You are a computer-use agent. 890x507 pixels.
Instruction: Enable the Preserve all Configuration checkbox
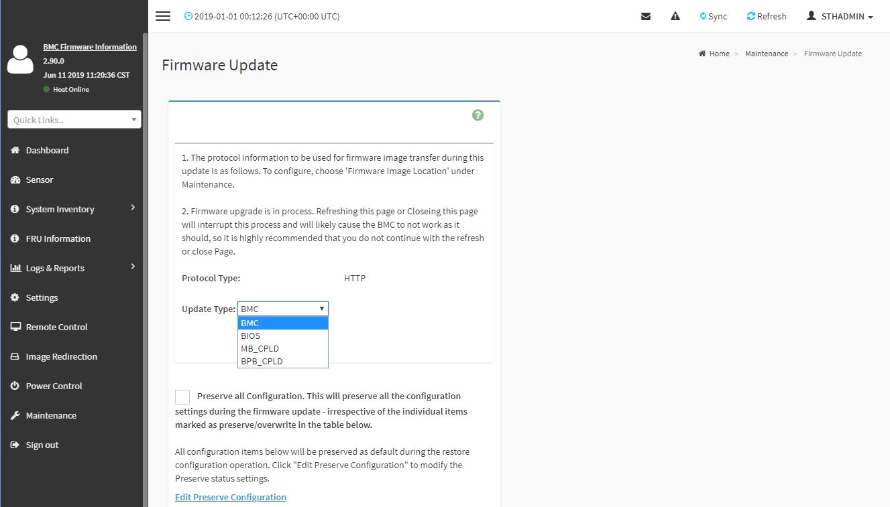click(x=182, y=396)
